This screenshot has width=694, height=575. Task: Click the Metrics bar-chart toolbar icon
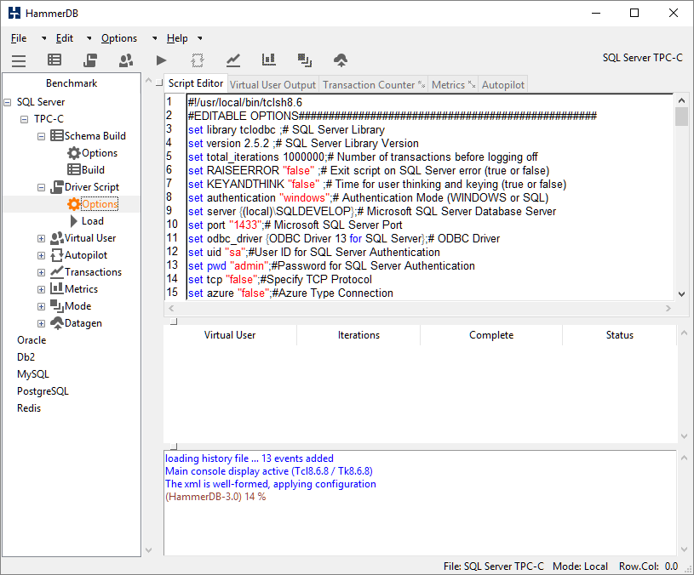coord(269,60)
